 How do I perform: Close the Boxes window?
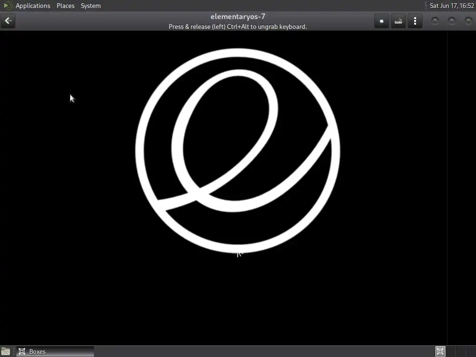click(469, 20)
